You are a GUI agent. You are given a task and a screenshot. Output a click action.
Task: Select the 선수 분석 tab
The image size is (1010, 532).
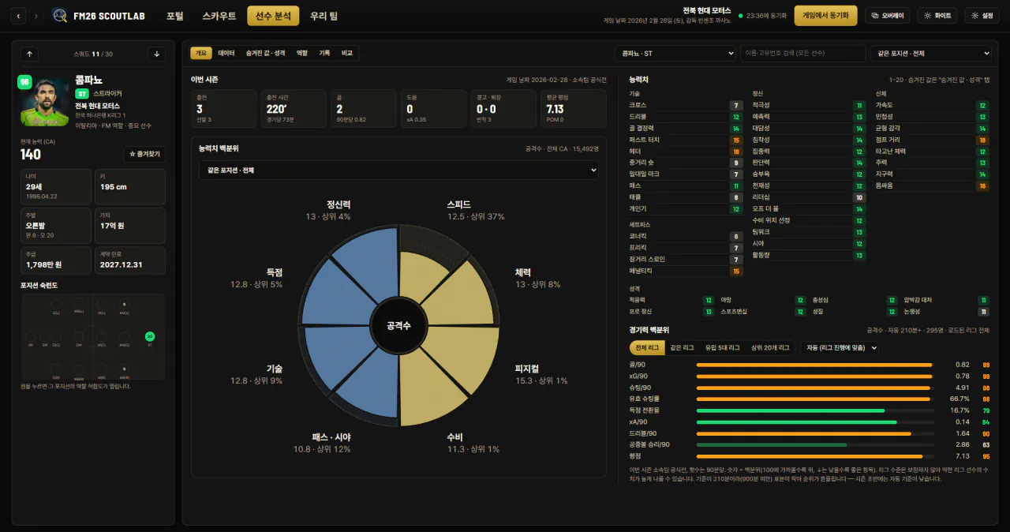tap(273, 16)
